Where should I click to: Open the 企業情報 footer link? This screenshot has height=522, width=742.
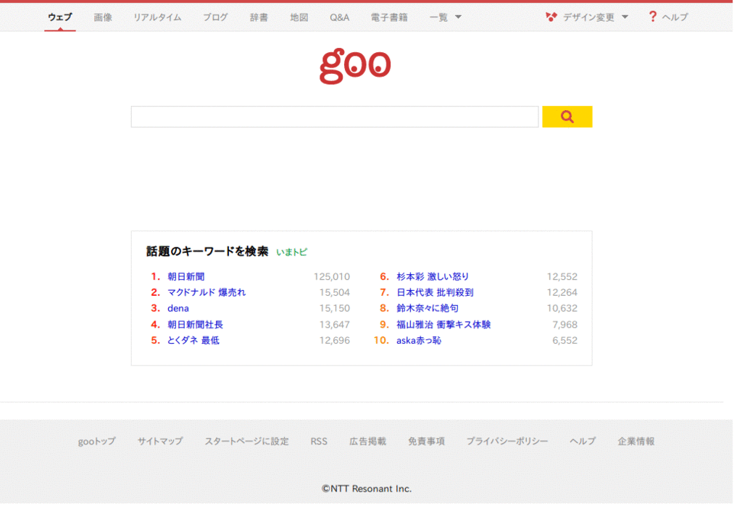click(x=636, y=442)
